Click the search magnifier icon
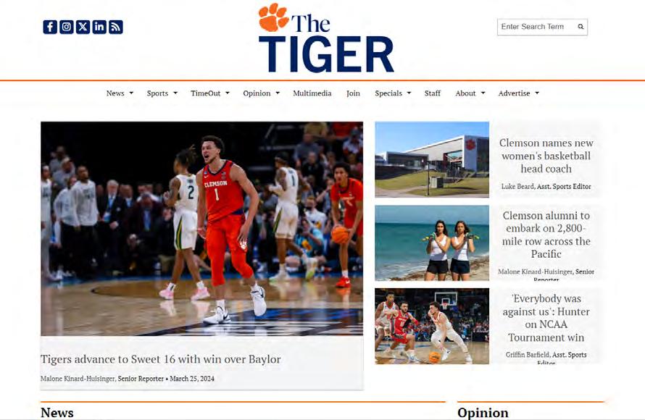 pos(580,27)
